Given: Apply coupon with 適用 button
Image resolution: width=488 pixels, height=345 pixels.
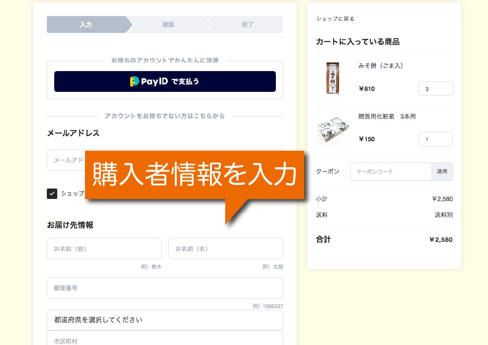Looking at the screenshot, I should click(442, 172).
